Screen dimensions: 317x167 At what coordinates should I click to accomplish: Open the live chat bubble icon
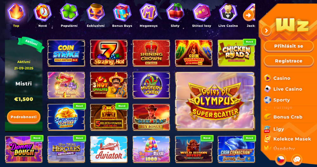click(x=297, y=159)
